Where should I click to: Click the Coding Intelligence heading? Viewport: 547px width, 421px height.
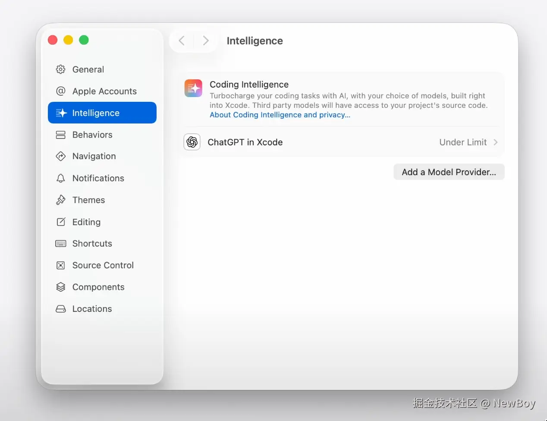pos(249,85)
